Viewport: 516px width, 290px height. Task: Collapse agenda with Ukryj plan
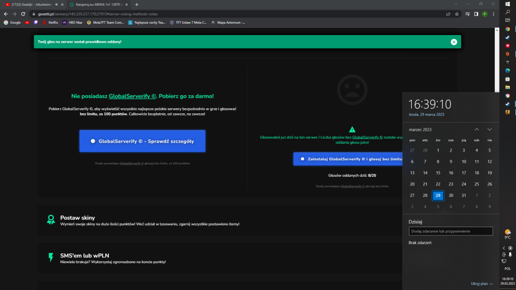tap(482, 284)
